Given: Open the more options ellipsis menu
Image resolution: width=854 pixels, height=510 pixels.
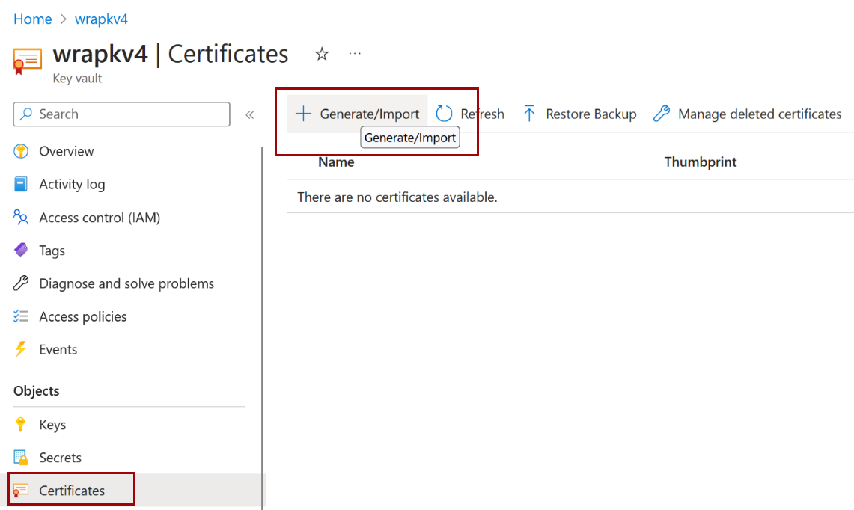Looking at the screenshot, I should point(355,53).
